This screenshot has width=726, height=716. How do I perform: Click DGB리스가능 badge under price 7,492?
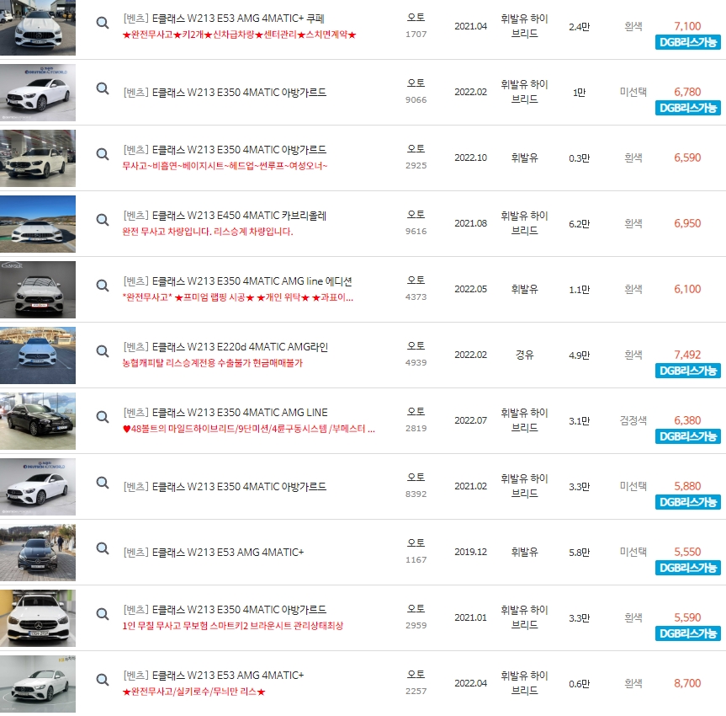687,371
